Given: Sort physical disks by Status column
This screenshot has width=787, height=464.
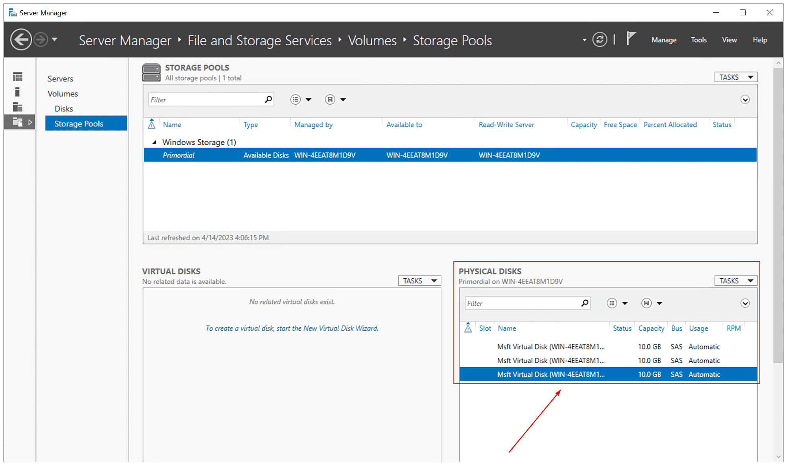Looking at the screenshot, I should 622,328.
